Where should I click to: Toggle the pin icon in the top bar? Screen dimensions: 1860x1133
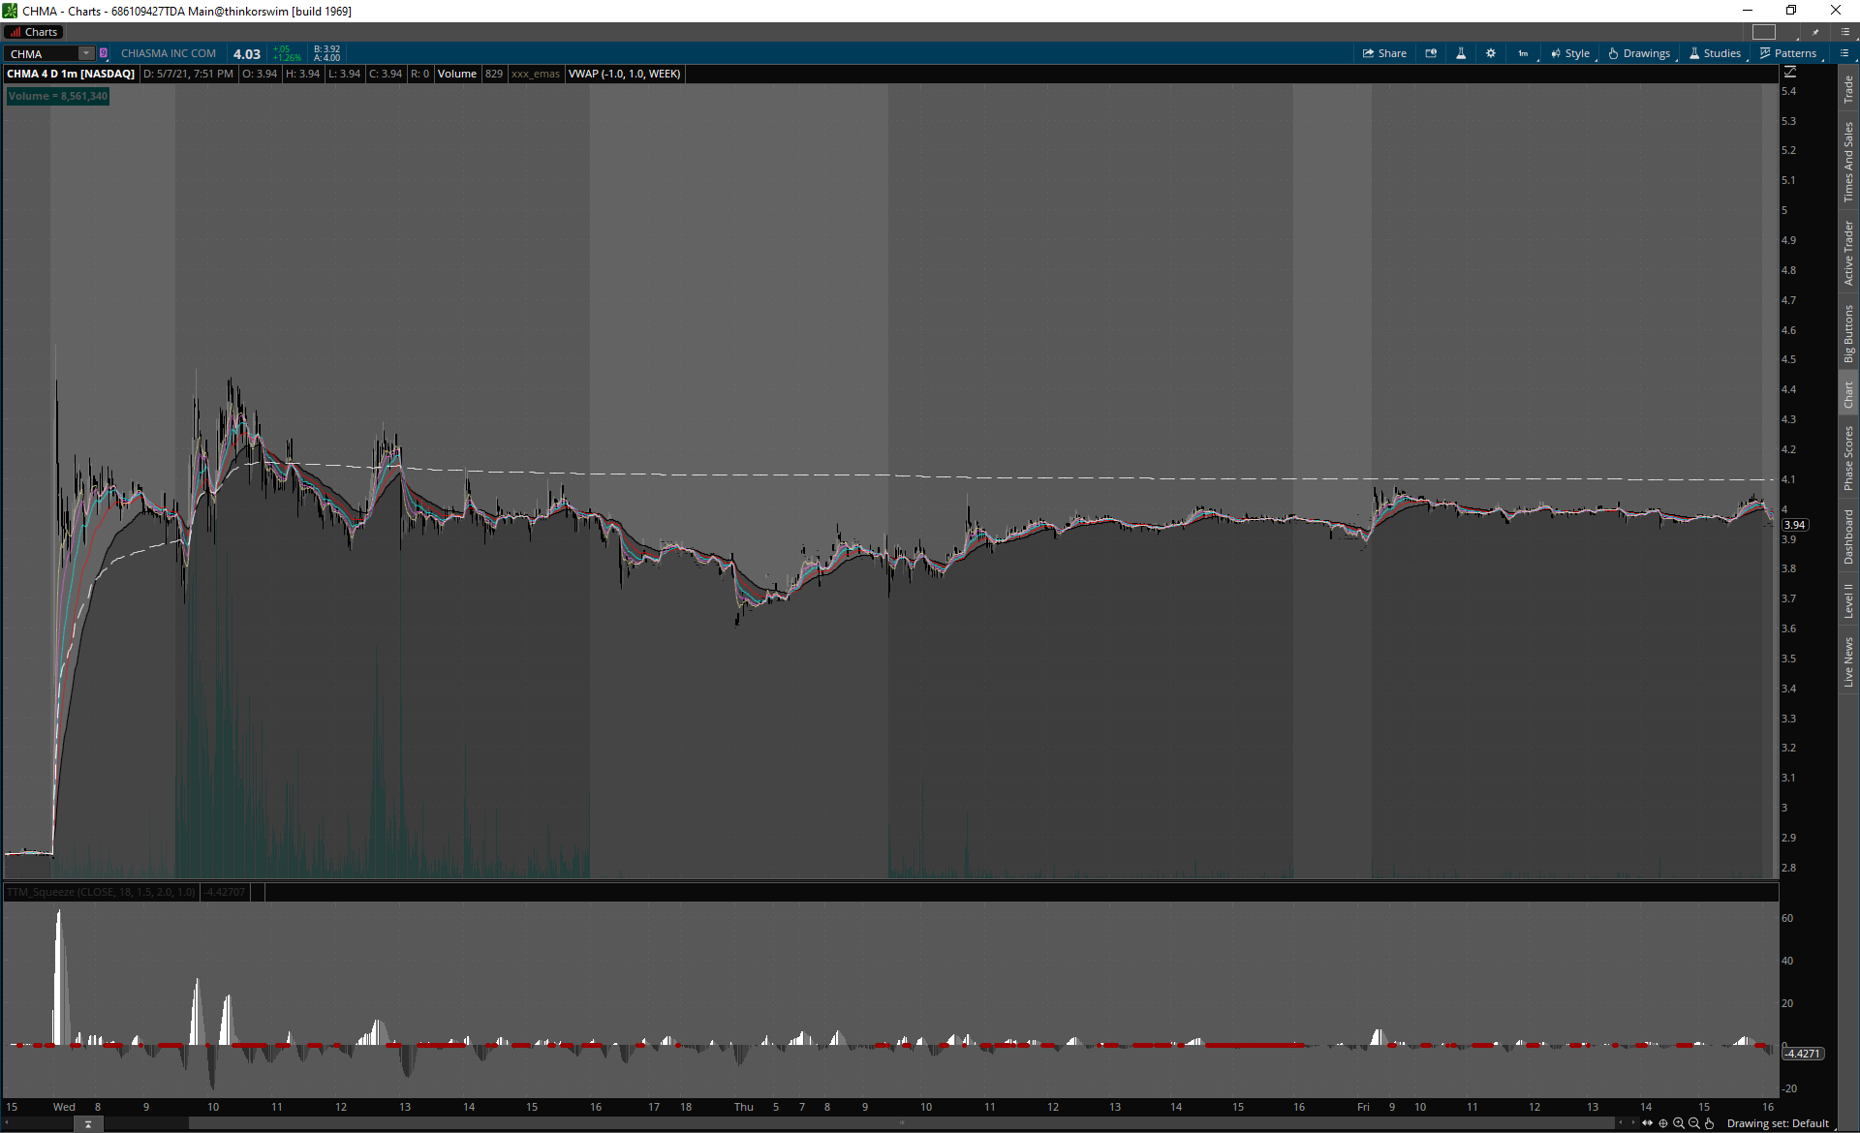coord(1815,32)
